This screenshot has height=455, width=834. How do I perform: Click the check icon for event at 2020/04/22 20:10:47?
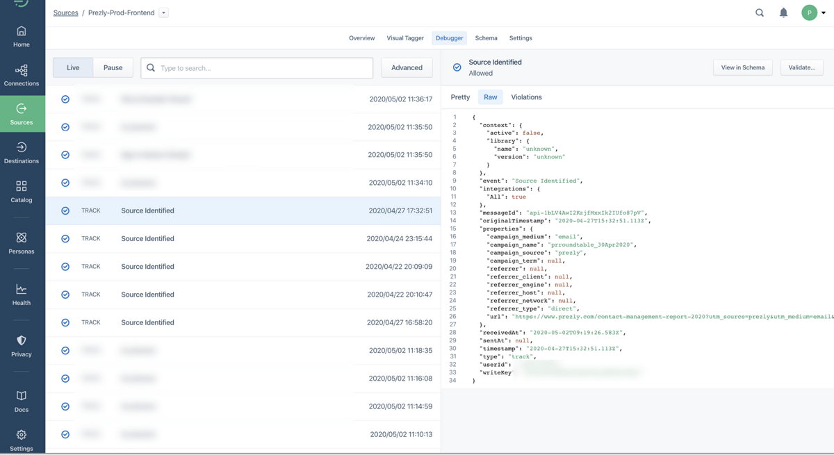pyautogui.click(x=65, y=295)
